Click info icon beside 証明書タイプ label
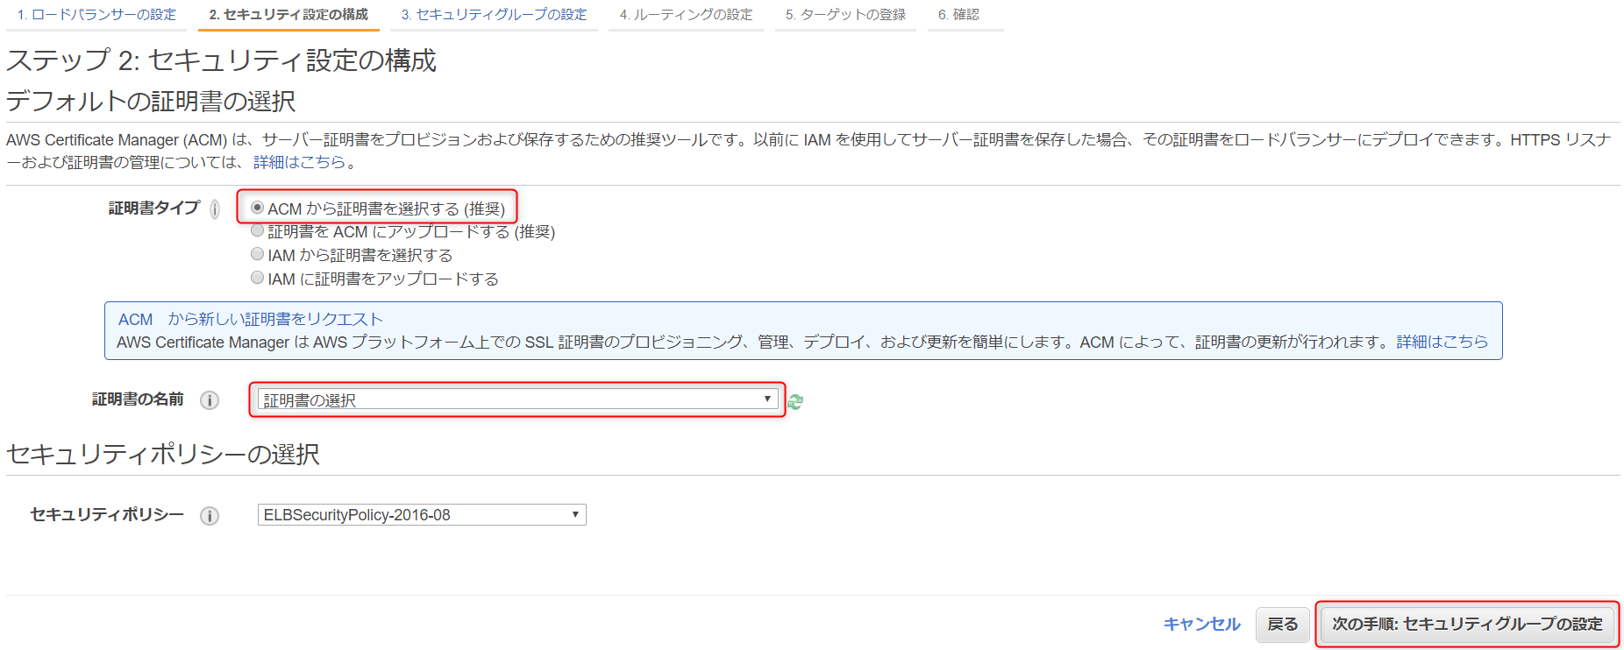The height and width of the screenshot is (650, 1624). point(215,209)
